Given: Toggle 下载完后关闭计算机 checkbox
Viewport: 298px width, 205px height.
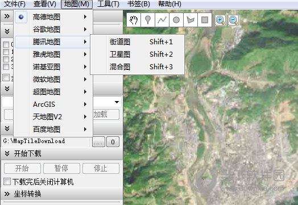Looking at the screenshot, I should (x=7, y=182).
